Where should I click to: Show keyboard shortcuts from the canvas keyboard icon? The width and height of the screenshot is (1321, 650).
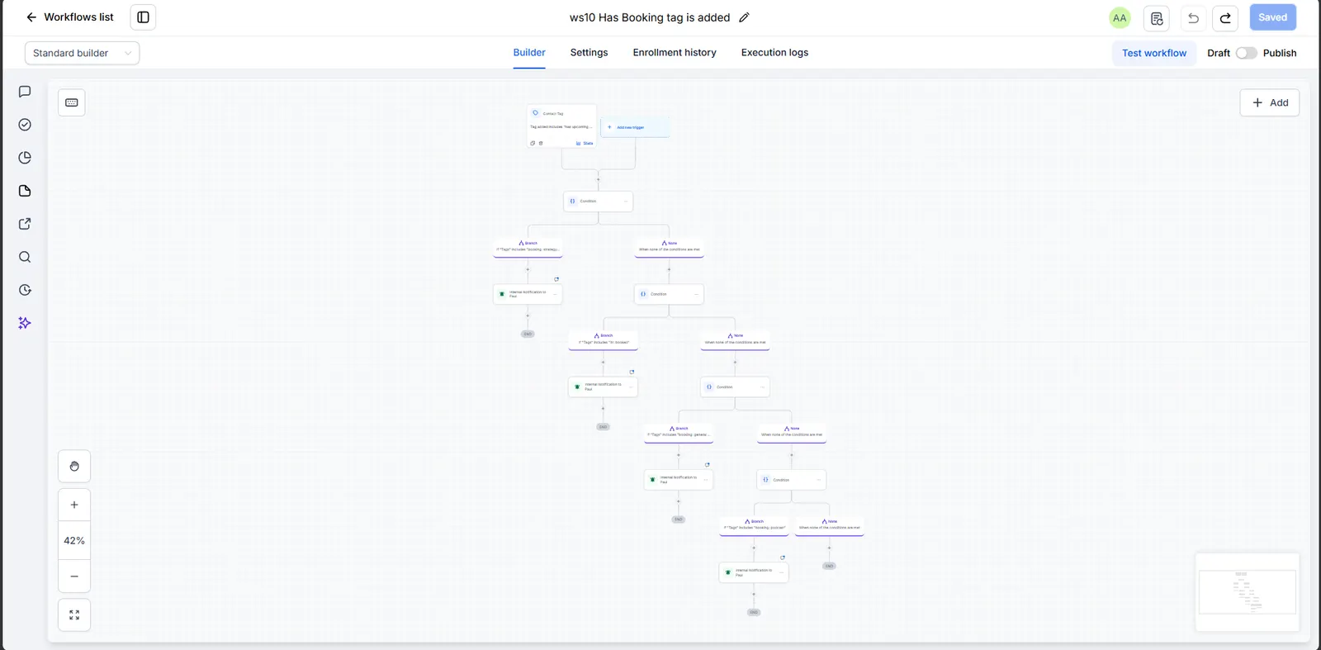[x=72, y=102]
